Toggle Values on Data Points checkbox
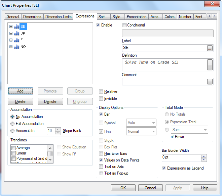The height and width of the screenshot is (196, 222). (101, 160)
